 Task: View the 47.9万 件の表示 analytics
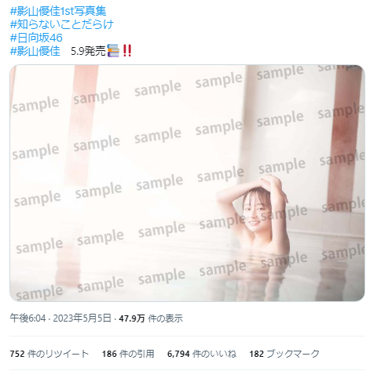[x=151, y=318]
